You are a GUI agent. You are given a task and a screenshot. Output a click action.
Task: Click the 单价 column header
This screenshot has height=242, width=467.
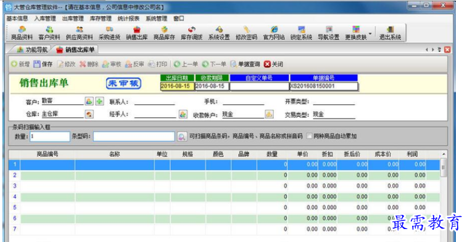pyautogui.click(x=303, y=154)
